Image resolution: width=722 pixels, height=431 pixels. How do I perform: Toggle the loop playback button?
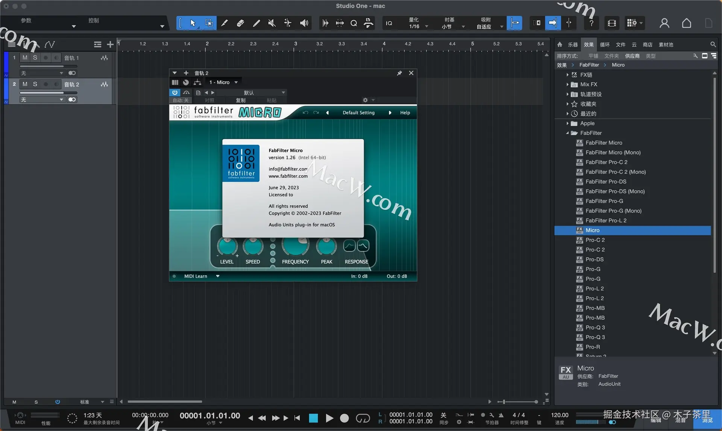click(x=363, y=418)
